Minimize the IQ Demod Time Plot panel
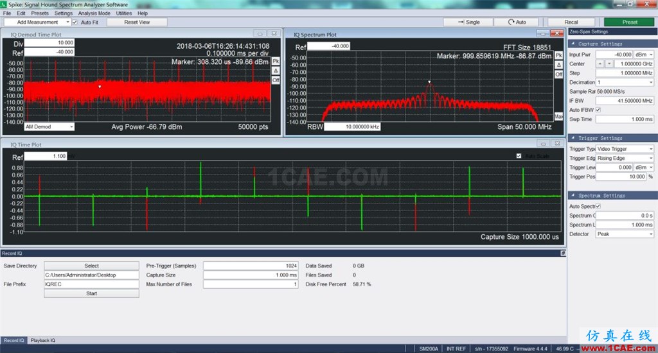This screenshot has height=353, width=658. coord(260,33)
